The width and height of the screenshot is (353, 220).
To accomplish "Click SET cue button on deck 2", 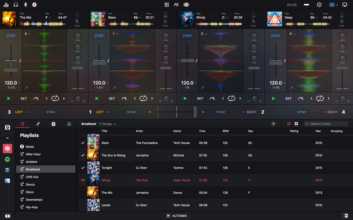I will (200, 98).
